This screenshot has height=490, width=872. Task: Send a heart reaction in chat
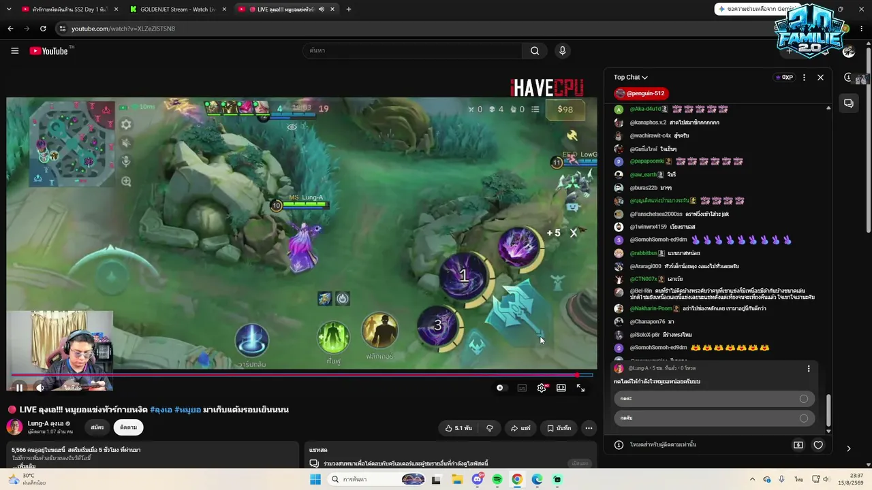coord(818,445)
